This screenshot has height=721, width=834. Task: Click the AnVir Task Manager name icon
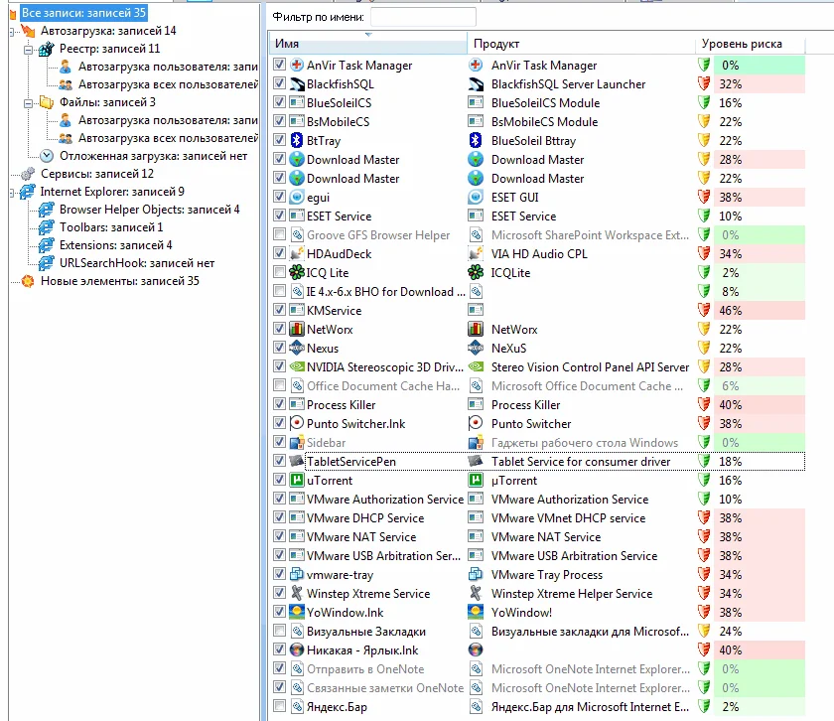[x=296, y=65]
